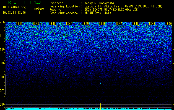Click the Ovserver field label
Image resolution: width=174 pixels, height=110 pixels.
56,3
